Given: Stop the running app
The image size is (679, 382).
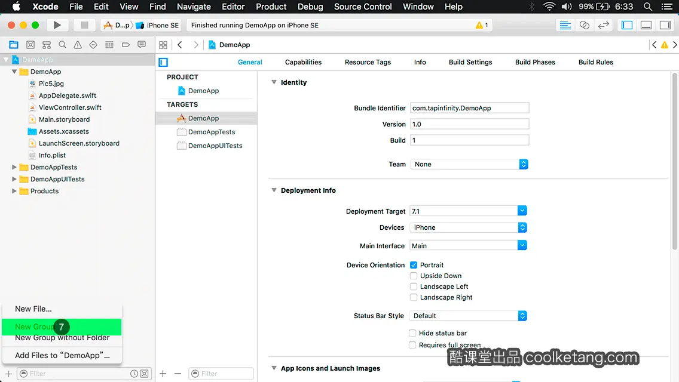Looking at the screenshot, I should coord(84,25).
